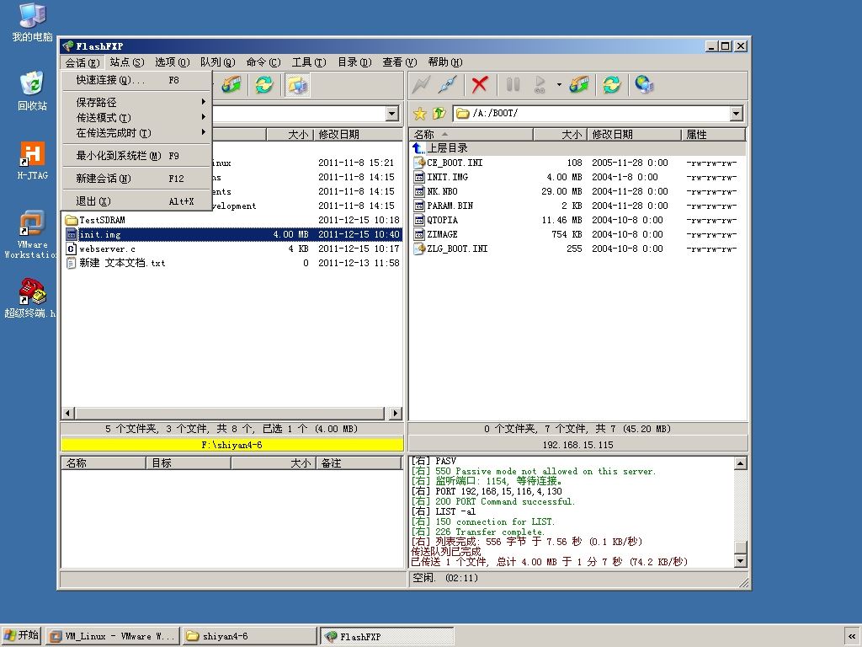The image size is (862, 647).
Task: Select the PARAM.BIN file icon
Action: 419,206
